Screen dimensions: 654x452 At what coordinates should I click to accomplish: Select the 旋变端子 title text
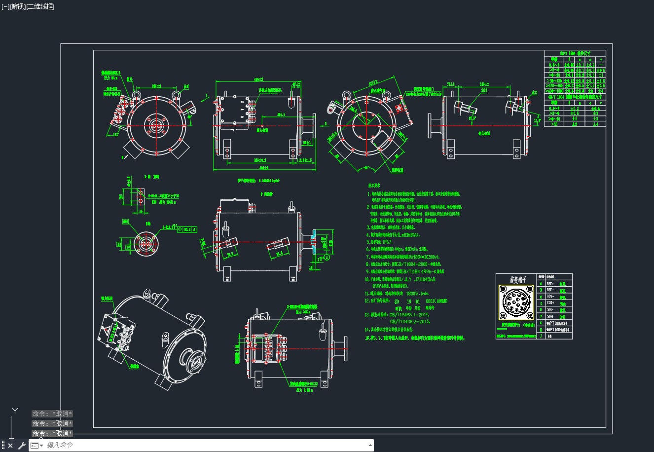pyautogui.click(x=517, y=280)
